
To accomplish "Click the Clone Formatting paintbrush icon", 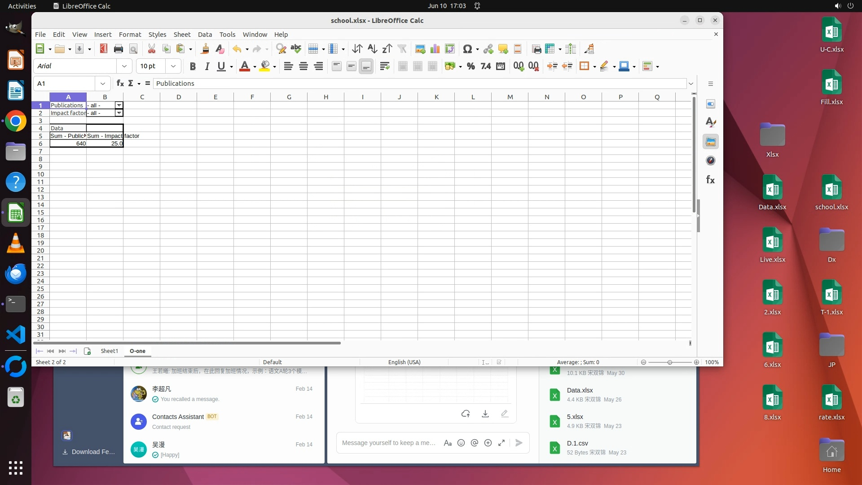I will pos(205,49).
